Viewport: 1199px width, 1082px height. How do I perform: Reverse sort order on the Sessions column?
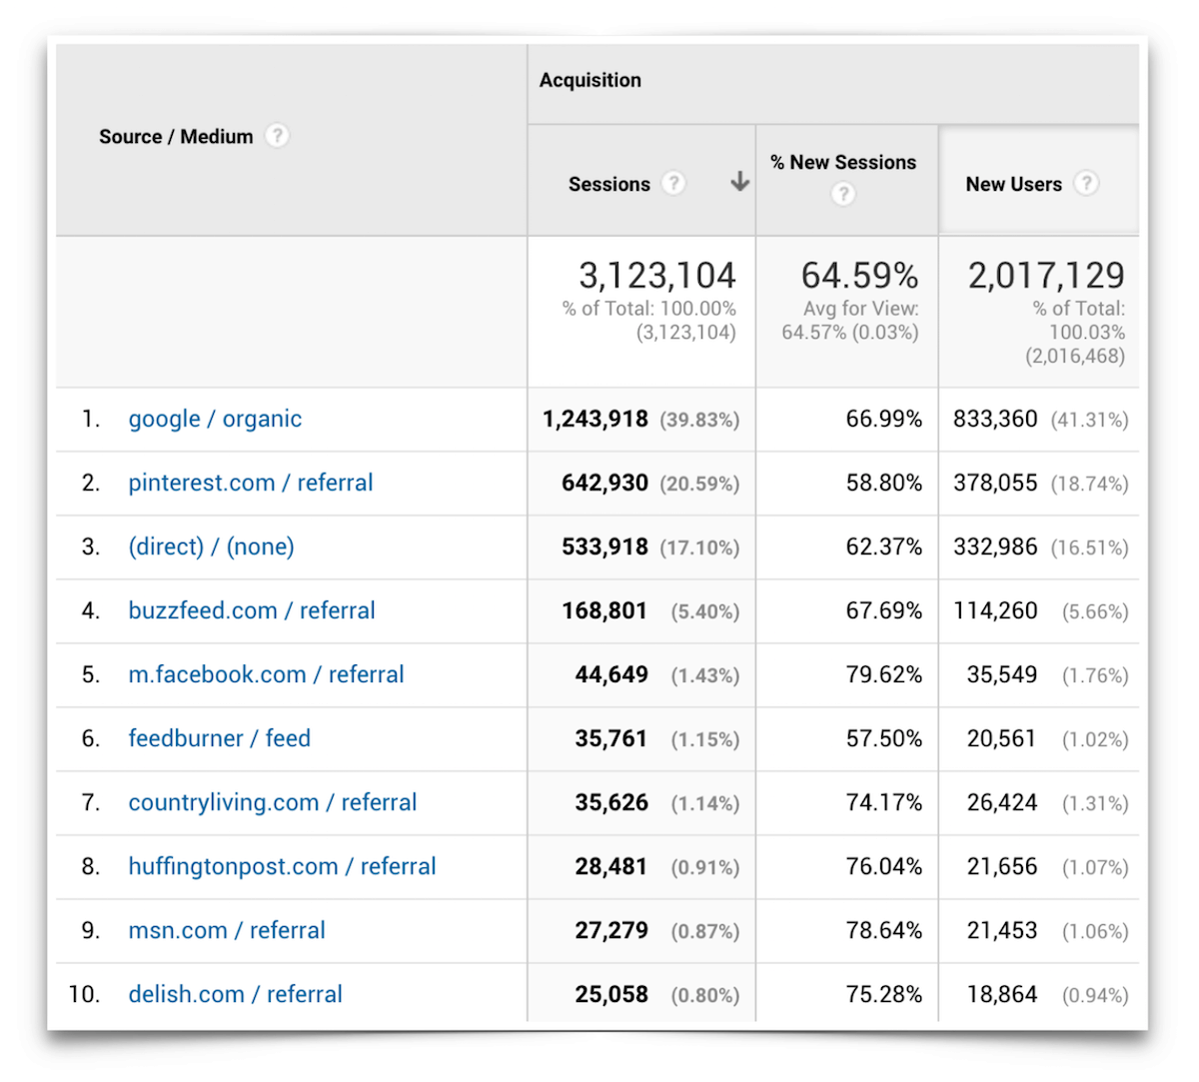coord(739,184)
